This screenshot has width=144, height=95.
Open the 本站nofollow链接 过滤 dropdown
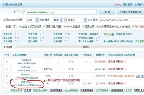32,20
